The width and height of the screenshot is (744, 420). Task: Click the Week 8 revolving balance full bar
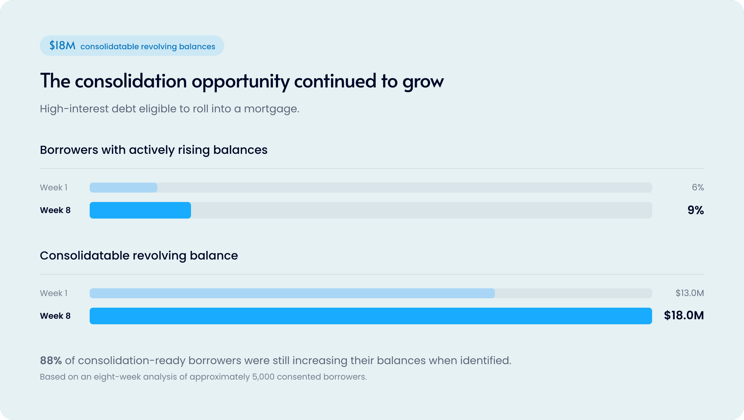click(371, 316)
